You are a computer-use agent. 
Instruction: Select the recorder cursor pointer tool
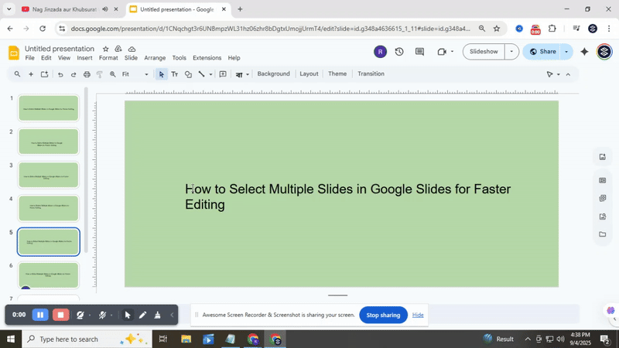127,315
